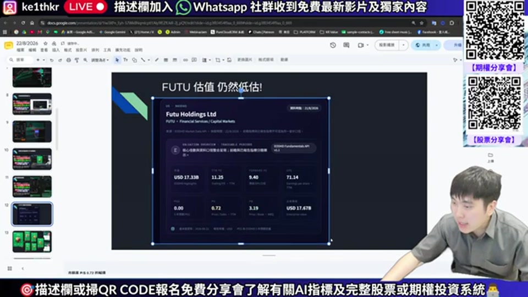Click the grid view icon at bottom left
Viewport: 528px width, 297px height.
point(10,268)
